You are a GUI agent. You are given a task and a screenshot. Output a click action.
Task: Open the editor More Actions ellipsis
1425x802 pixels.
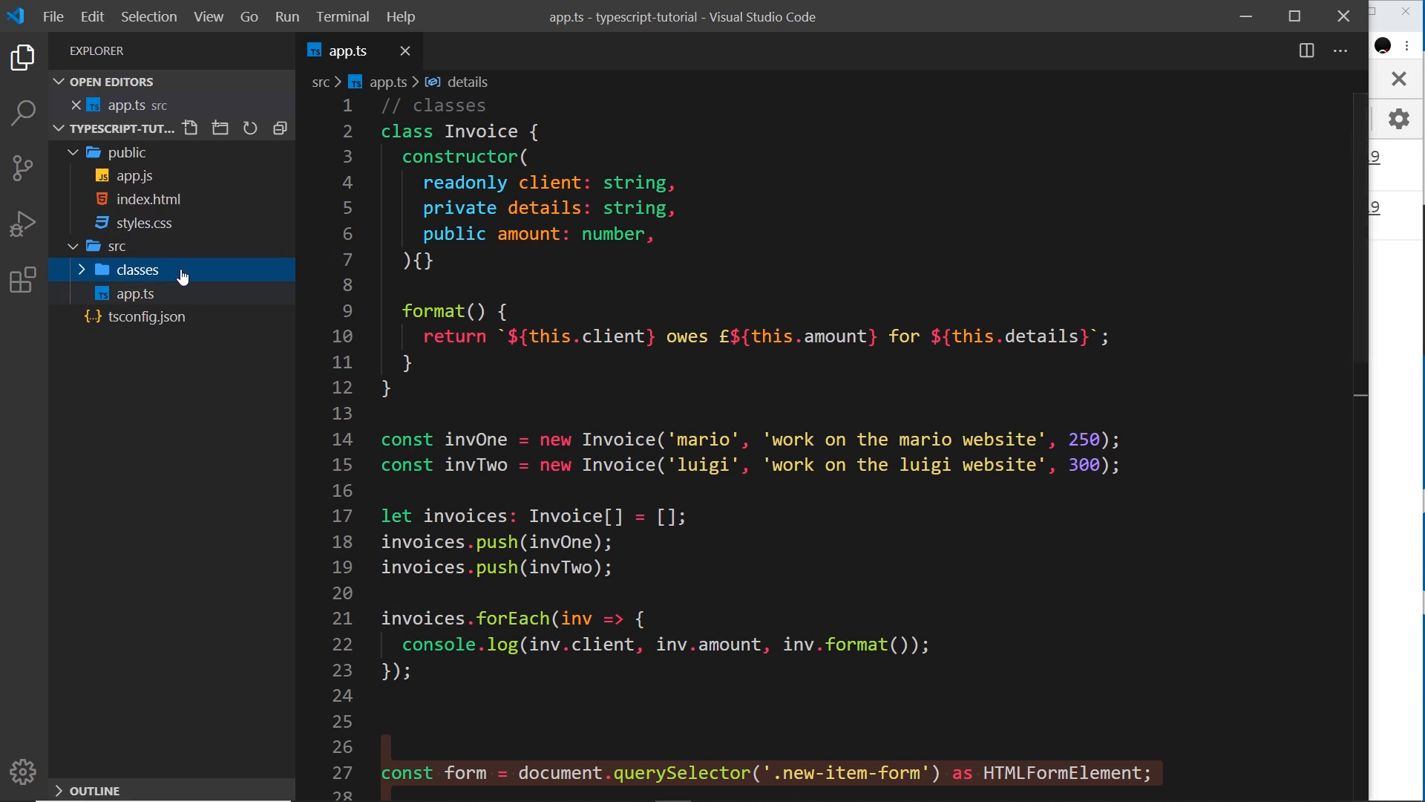(x=1340, y=50)
